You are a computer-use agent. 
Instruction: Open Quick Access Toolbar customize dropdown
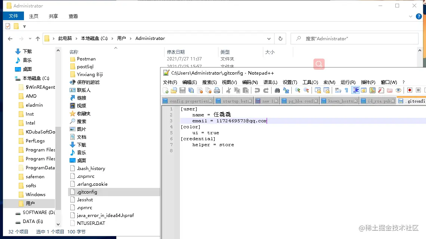24,26
